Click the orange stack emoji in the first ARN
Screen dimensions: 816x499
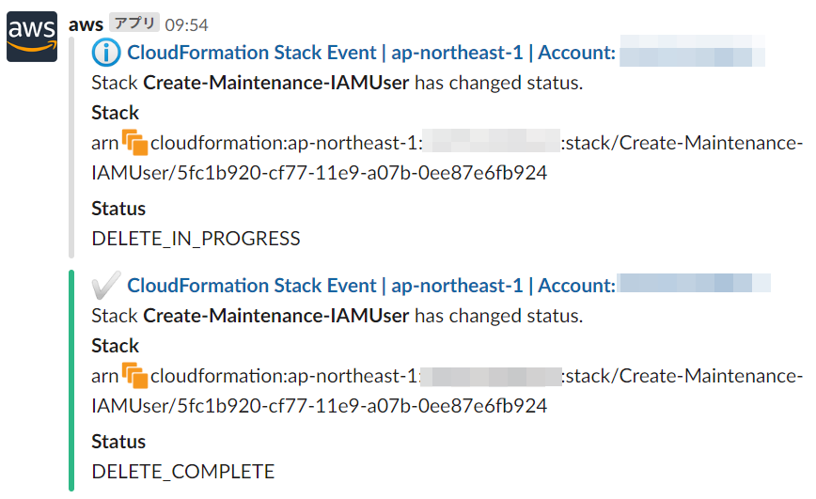134,143
